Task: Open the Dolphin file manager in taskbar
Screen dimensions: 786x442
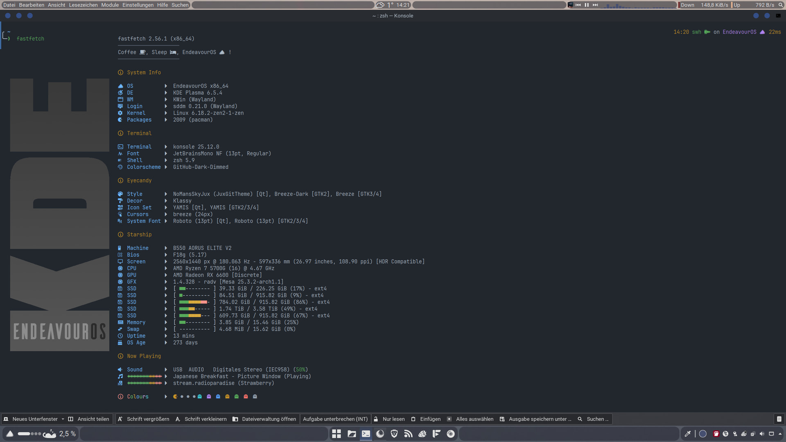Action: (351, 434)
